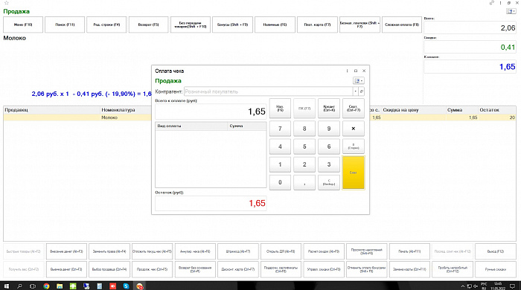Open the Контрагент record via the magnifier icon
Screen dimensions: 521x290
pos(362,91)
